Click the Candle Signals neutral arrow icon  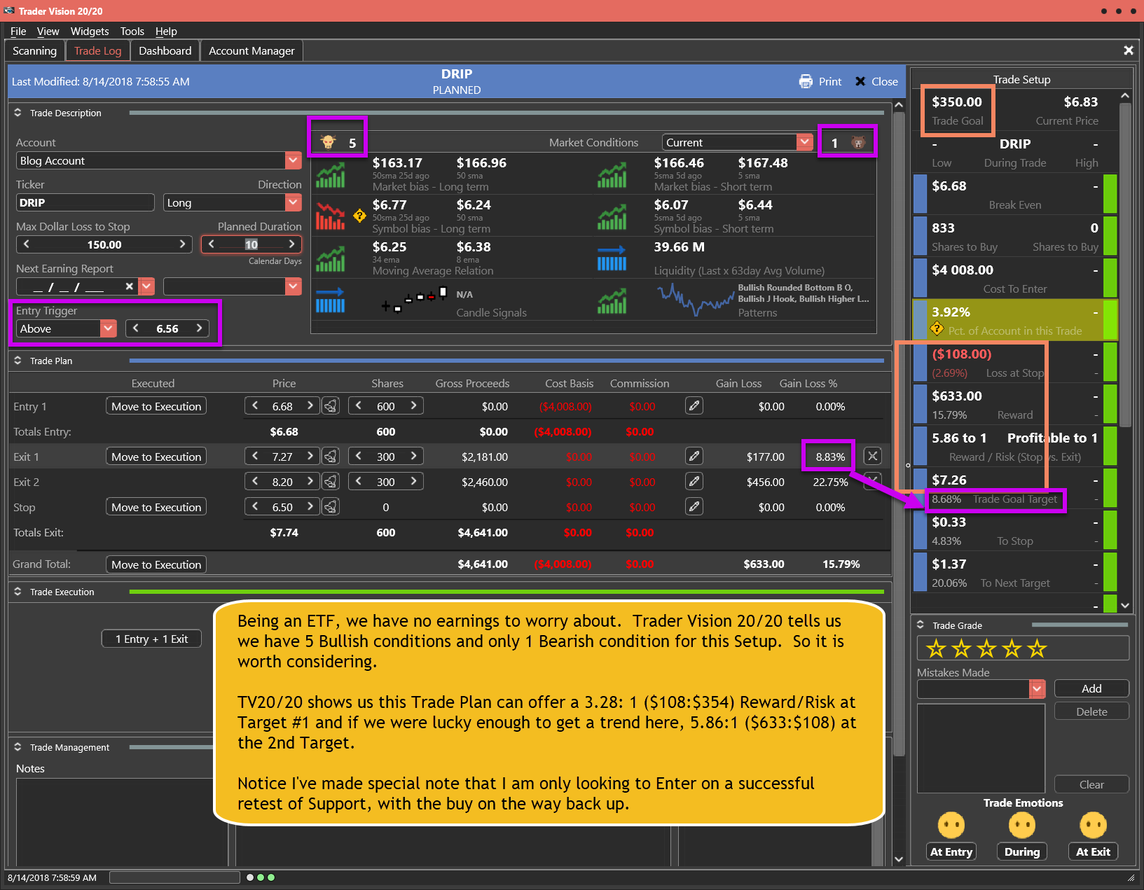tap(330, 300)
